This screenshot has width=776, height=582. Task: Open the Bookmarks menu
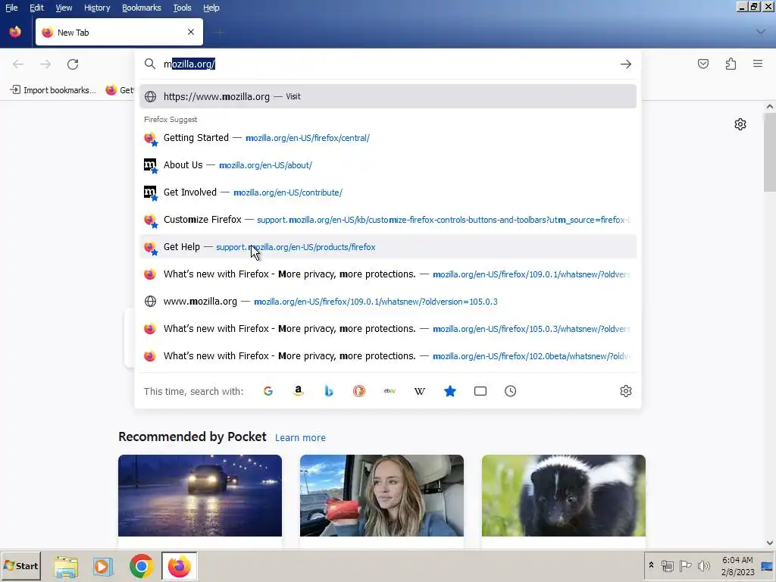pyautogui.click(x=142, y=8)
